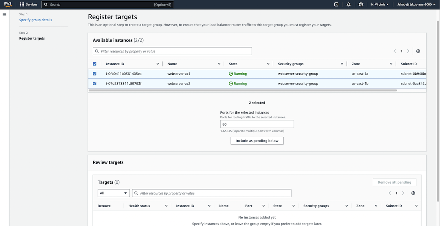Open the Services grid menu
440x226 pixels.
tap(28, 4)
